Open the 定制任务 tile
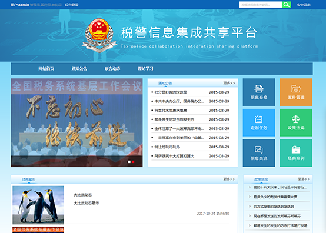Viewport: 326px width, 233px height. [259, 122]
